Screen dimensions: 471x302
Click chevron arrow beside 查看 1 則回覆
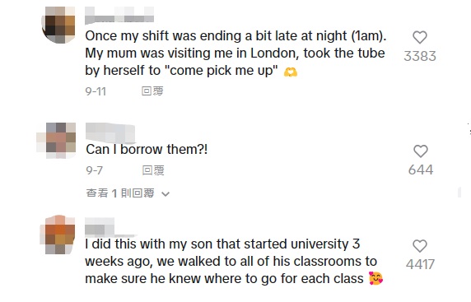click(x=166, y=194)
